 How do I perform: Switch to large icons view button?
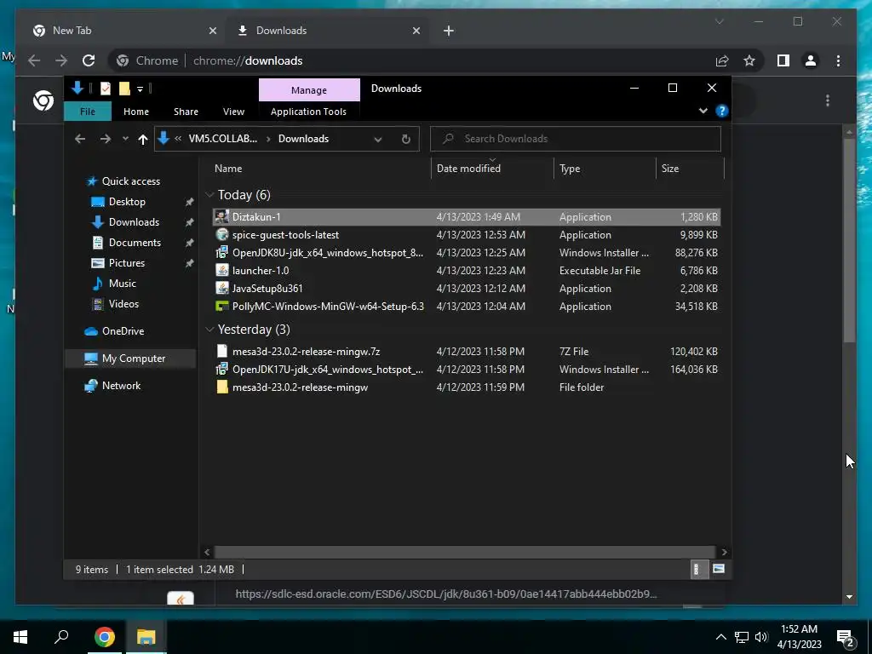pyautogui.click(x=719, y=569)
